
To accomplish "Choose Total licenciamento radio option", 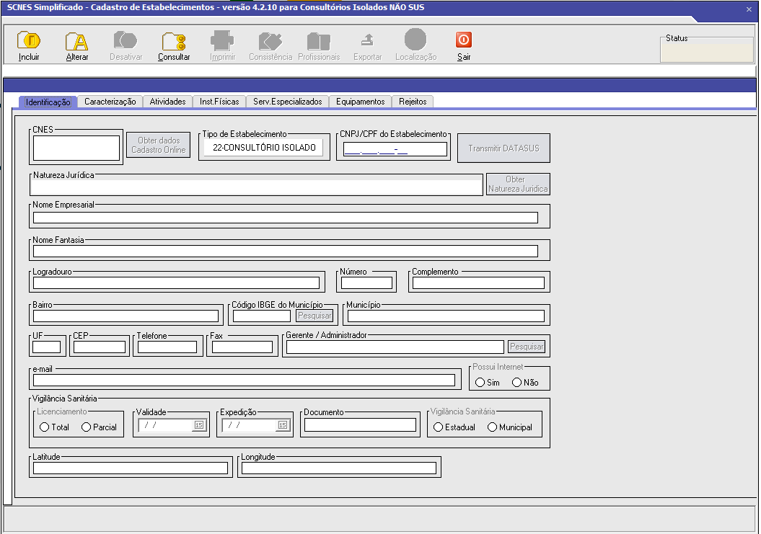I will (45, 427).
